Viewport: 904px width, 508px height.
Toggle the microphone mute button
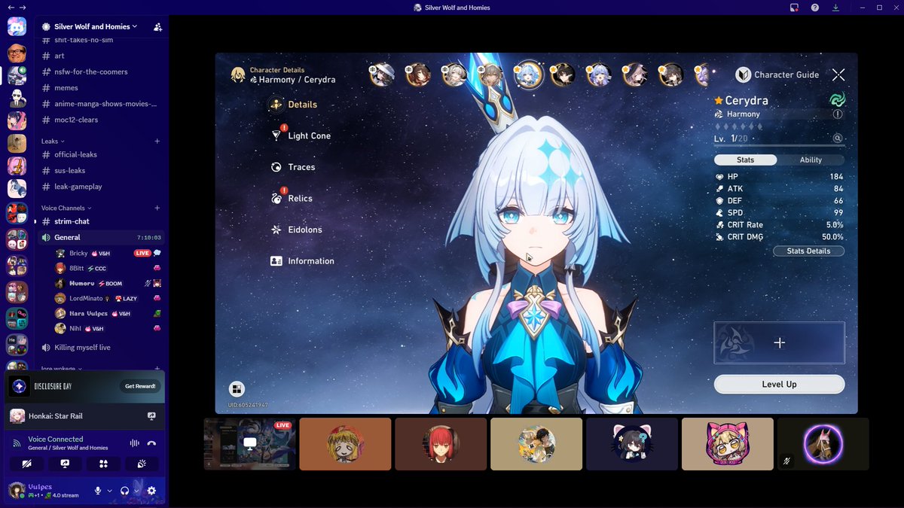(98, 491)
